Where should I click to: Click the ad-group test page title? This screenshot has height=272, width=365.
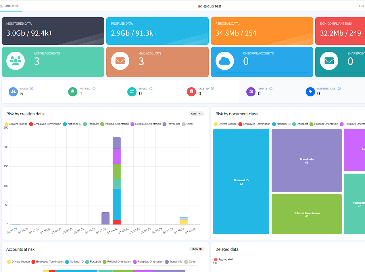[x=210, y=6]
